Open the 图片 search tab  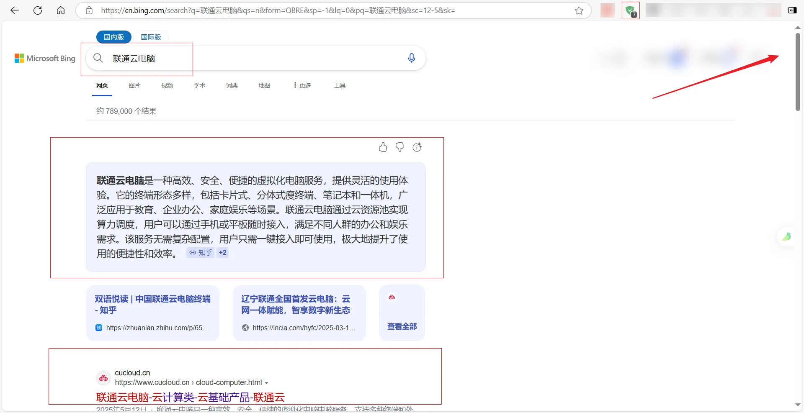134,85
